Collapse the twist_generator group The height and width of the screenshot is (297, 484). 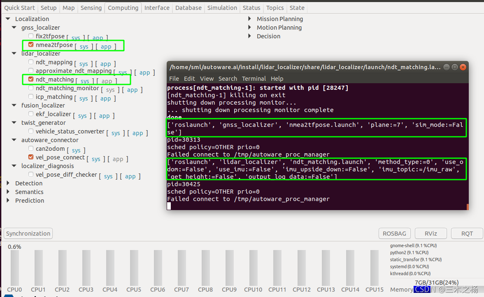pos(14,123)
